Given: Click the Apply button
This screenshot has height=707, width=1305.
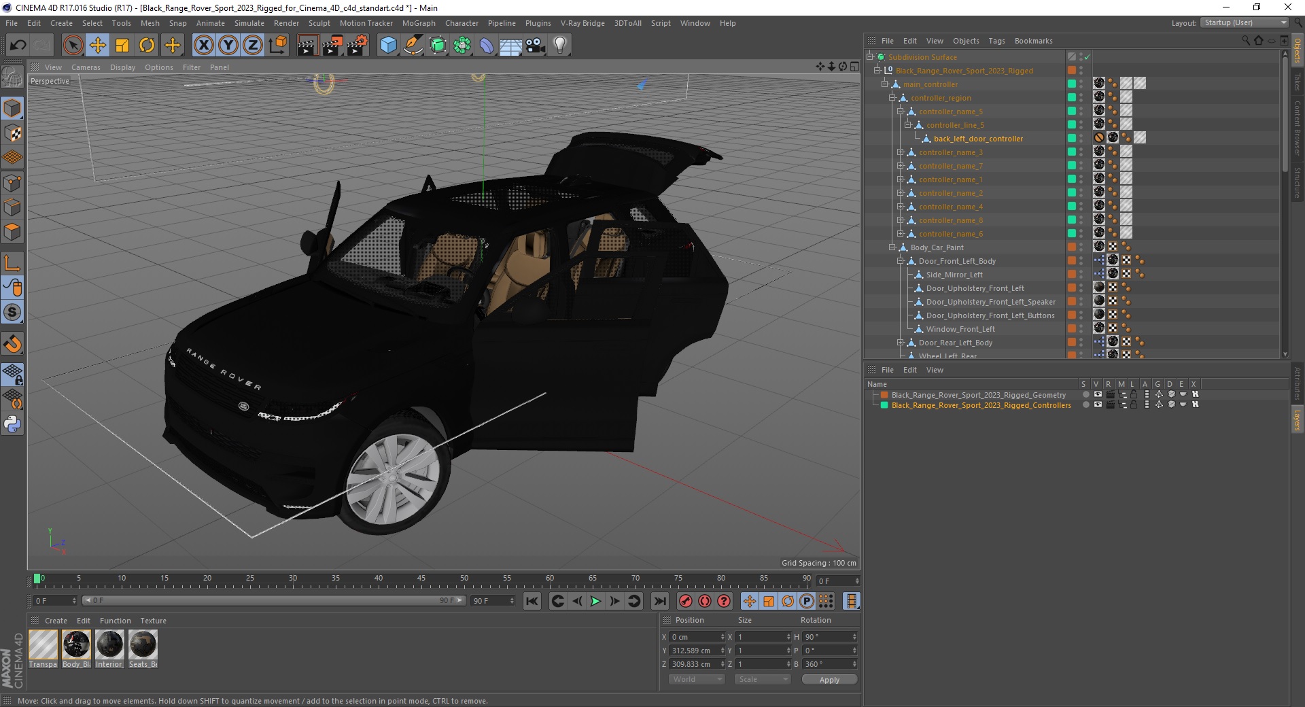Looking at the screenshot, I should coord(829,679).
